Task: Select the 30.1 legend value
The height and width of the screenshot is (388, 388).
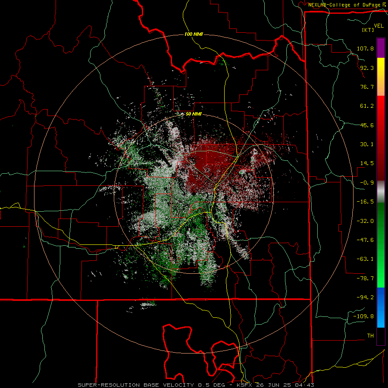Action: [367, 144]
